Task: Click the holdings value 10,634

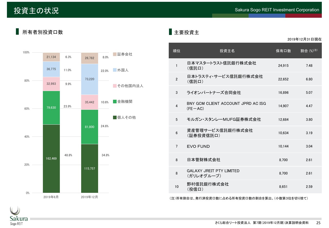Action: coord(283,133)
